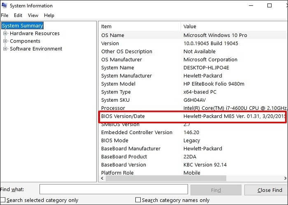Expand the Software Environment tree node

point(5,49)
